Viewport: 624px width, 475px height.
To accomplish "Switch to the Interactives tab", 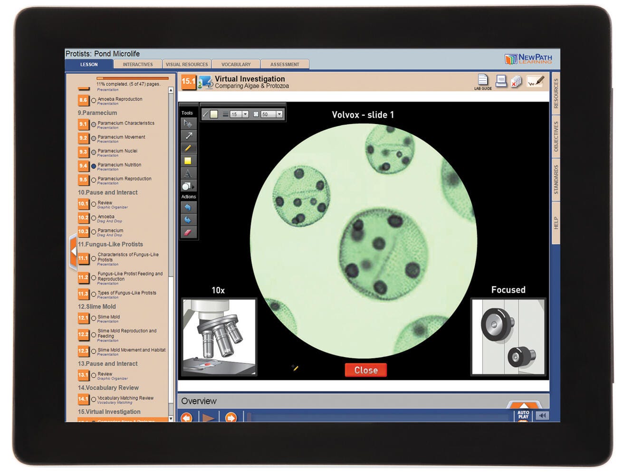I will tap(138, 65).
